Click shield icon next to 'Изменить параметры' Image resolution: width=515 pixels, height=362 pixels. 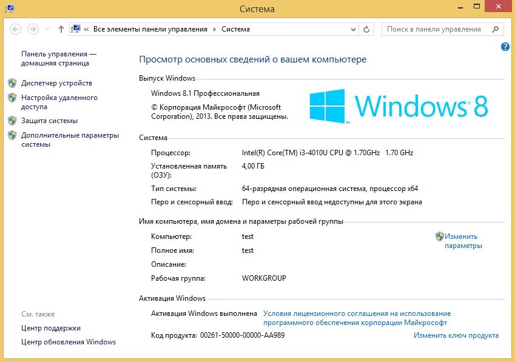[x=439, y=236]
